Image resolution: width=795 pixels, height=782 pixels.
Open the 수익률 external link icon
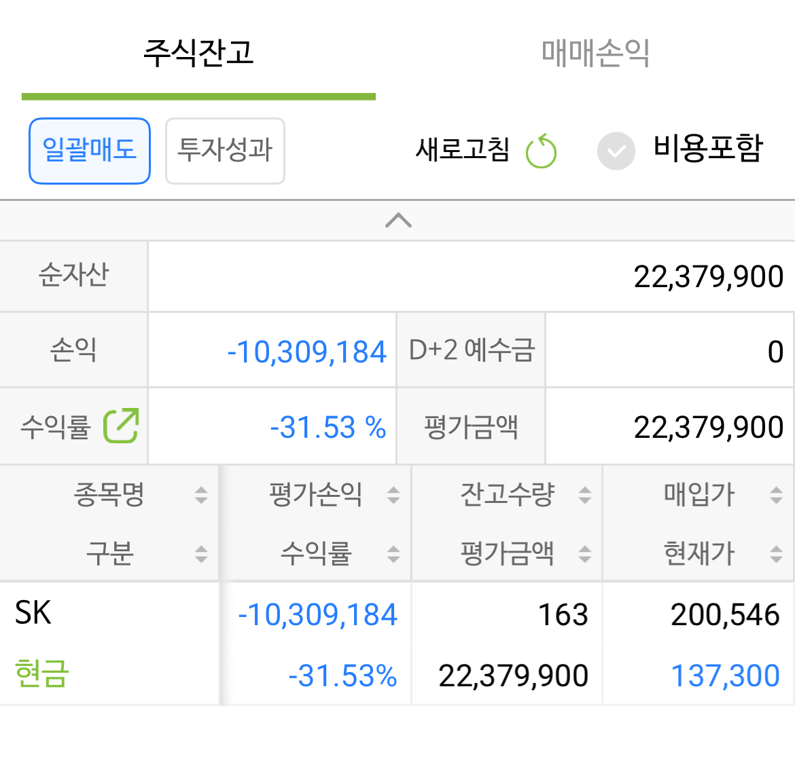pos(121,426)
